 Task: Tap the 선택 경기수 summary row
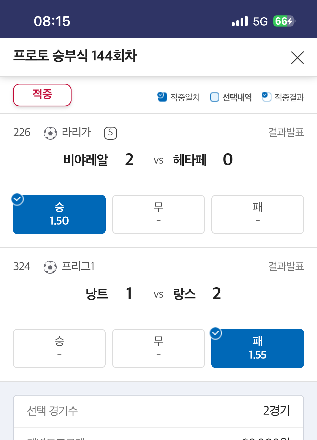click(x=158, y=411)
